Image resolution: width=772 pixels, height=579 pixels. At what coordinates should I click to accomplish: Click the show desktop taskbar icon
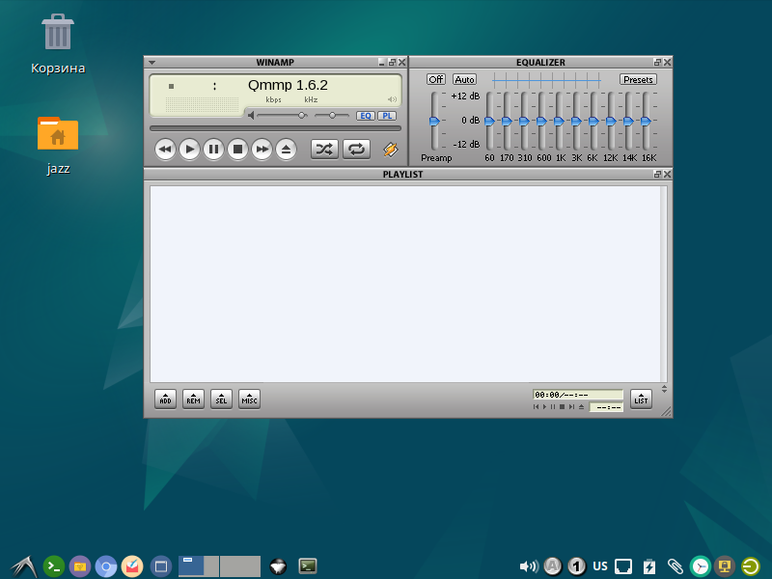pos(161,566)
